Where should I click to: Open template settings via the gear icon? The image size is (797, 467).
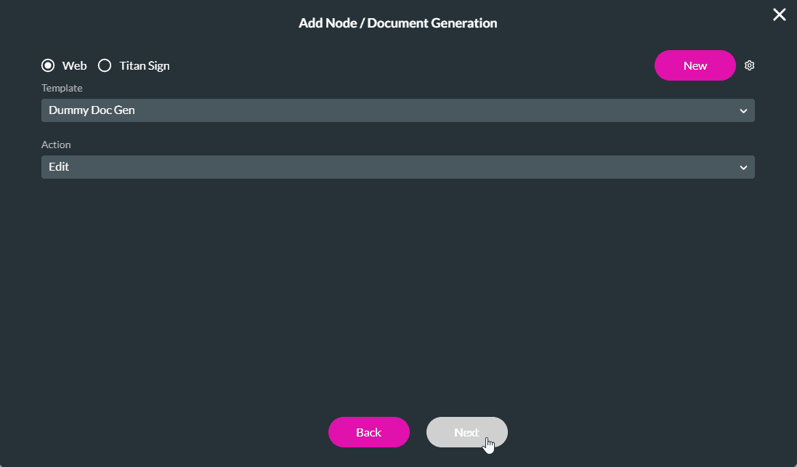coord(750,65)
